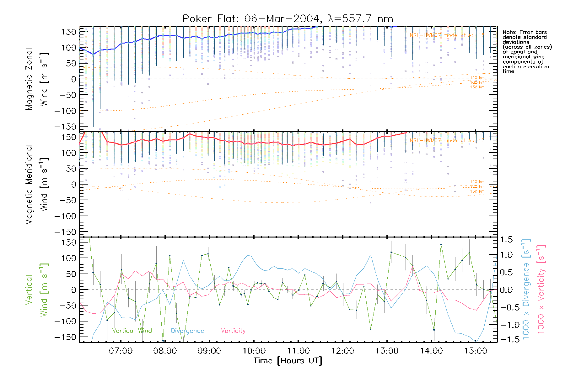Click the error bars note text

pyautogui.click(x=526, y=52)
